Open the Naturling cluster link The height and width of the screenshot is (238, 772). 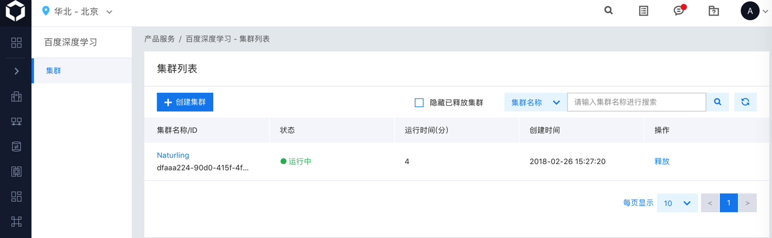[x=173, y=155]
